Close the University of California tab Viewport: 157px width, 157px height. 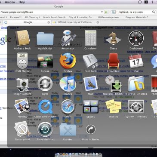tap(98, 22)
